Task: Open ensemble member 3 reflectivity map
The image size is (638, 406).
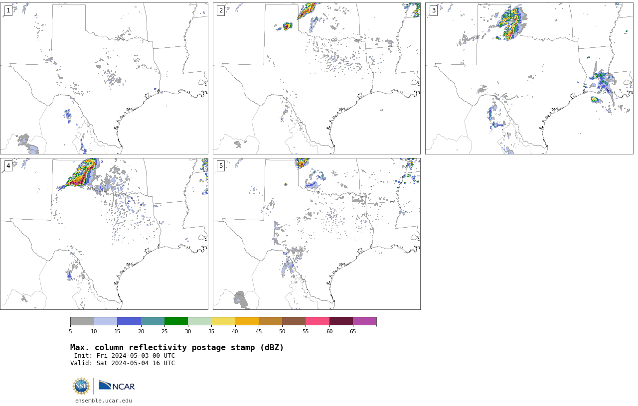Action: point(529,78)
